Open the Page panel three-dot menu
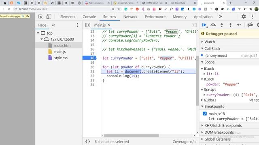The width and height of the screenshot is (259, 145). [77, 25]
